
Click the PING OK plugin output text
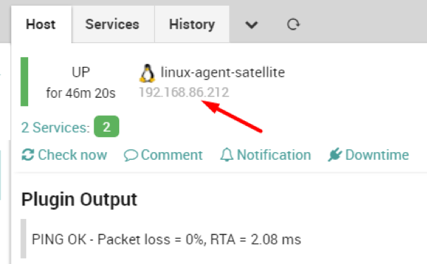pyautogui.click(x=166, y=239)
